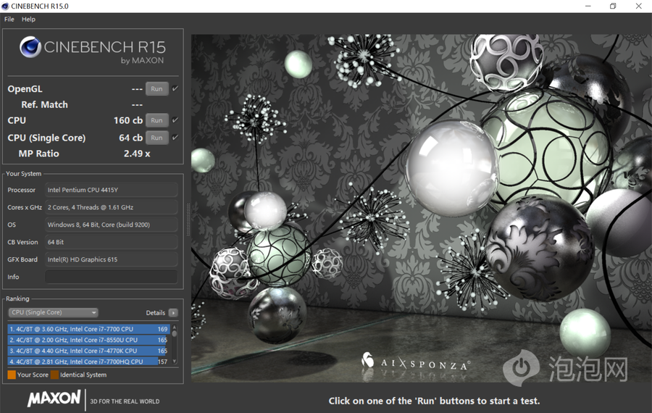Viewport: 652px width, 413px height.
Task: Open the Help menu
Action: [x=28, y=20]
